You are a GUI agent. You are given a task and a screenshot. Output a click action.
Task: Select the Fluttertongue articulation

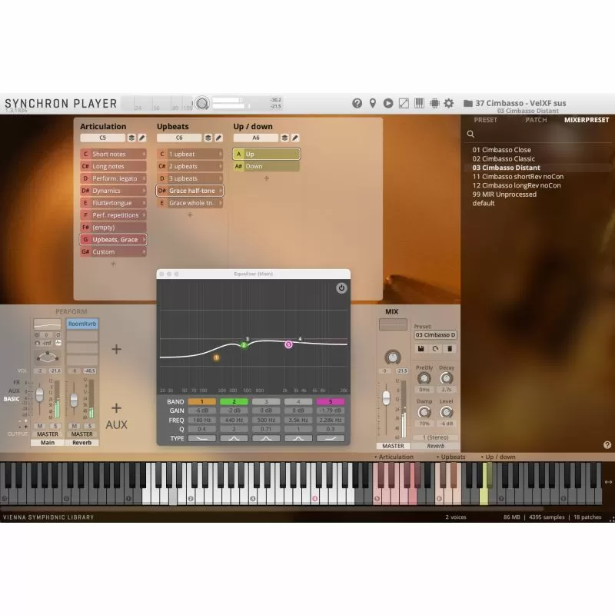[x=114, y=203]
